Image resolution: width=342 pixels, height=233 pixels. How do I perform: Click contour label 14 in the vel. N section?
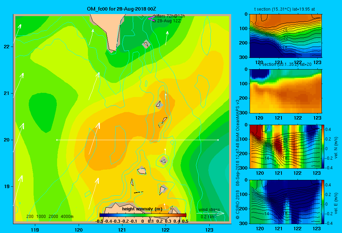(x=266, y=158)
